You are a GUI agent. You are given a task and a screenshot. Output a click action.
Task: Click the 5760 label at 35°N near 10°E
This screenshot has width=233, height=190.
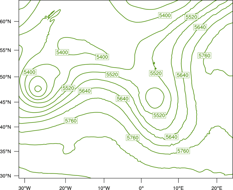pos(183,151)
